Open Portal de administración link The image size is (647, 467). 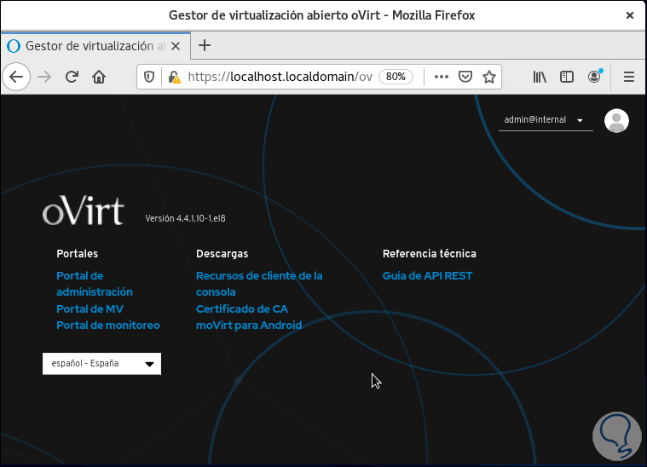95,284
